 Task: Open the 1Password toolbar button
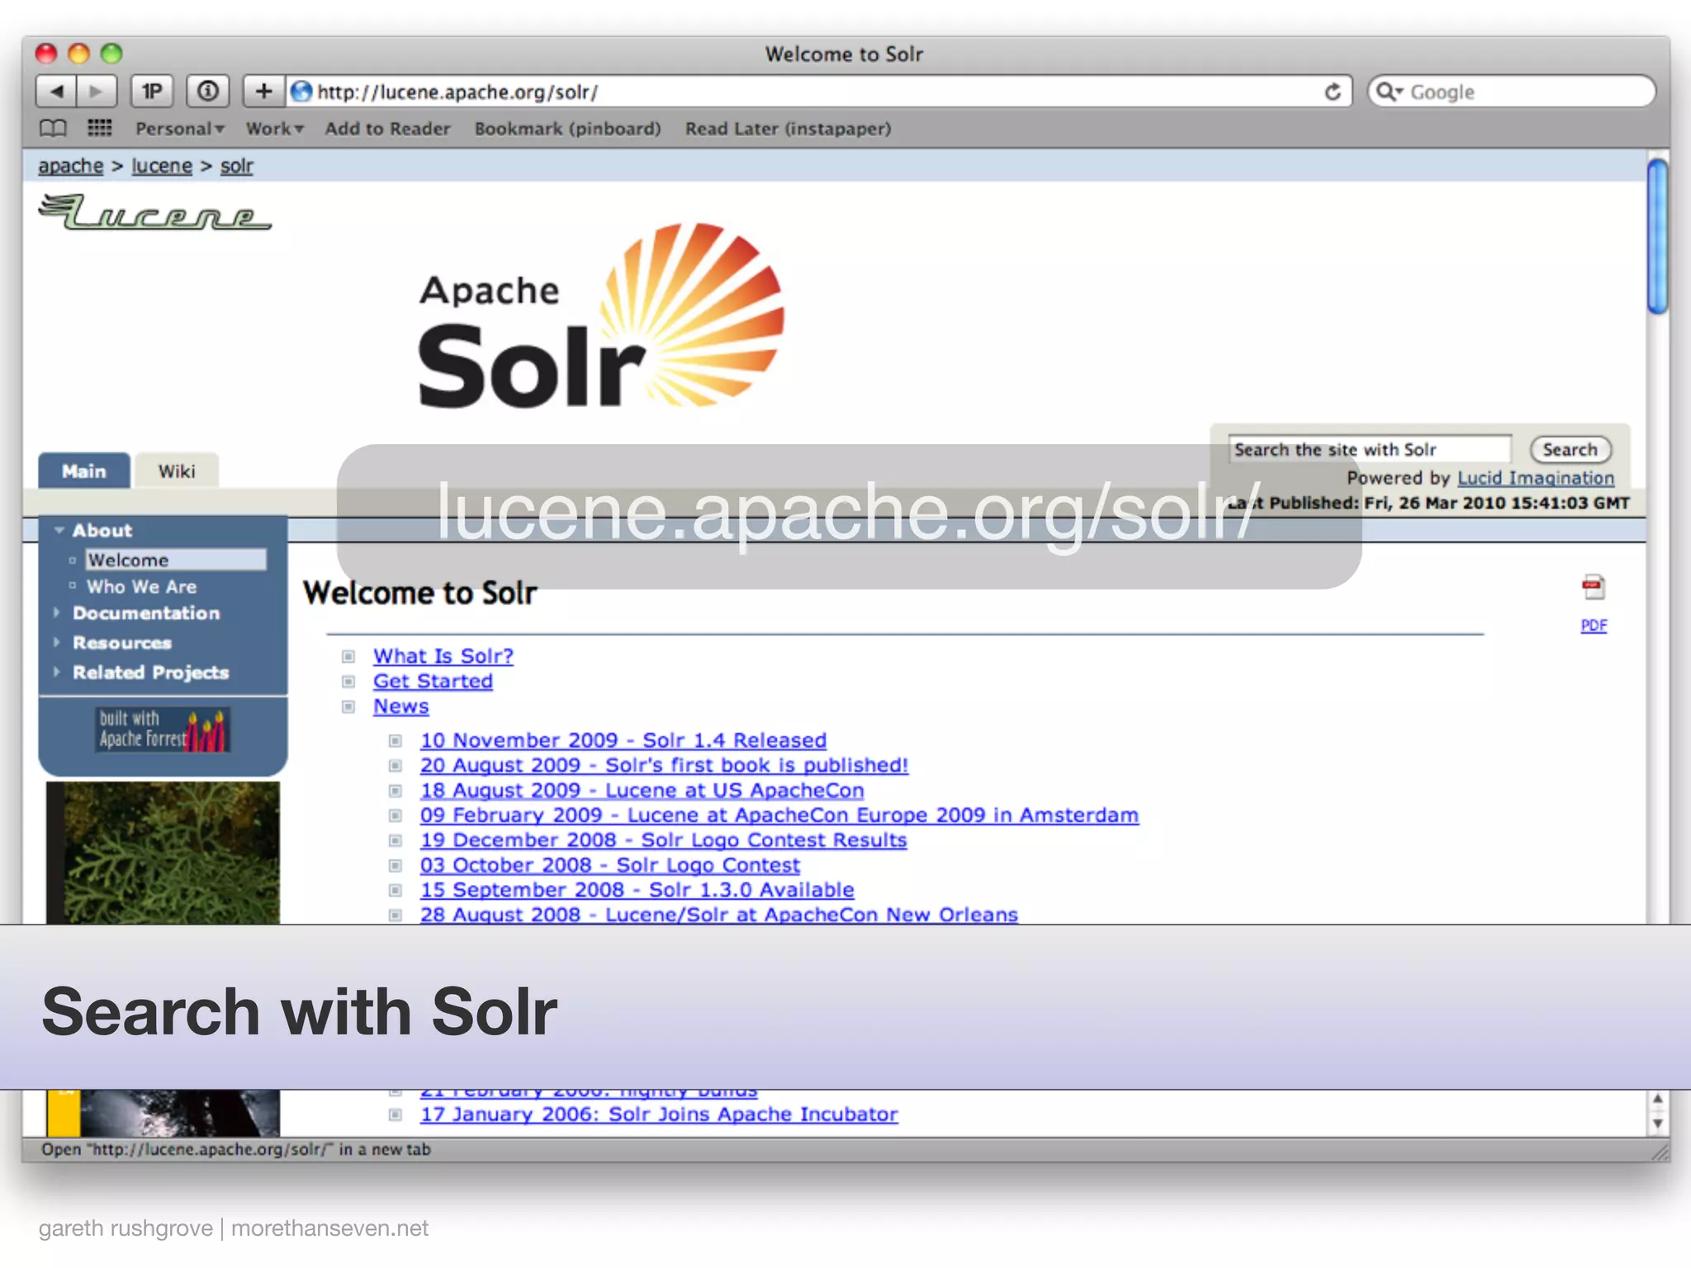[x=152, y=92]
